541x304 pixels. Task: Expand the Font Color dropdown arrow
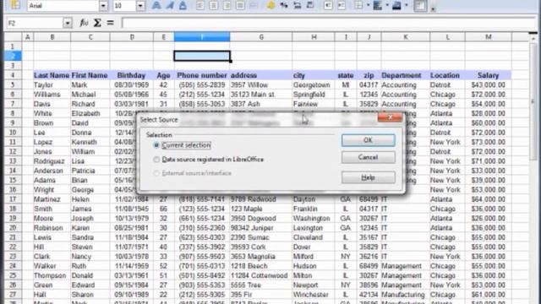click(x=406, y=6)
